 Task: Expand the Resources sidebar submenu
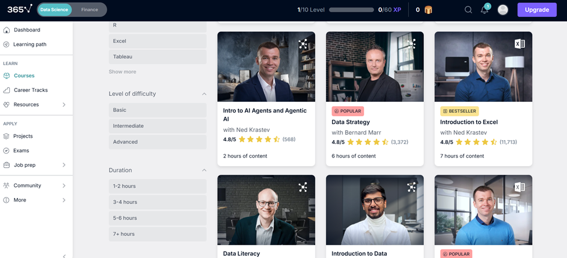pos(64,105)
